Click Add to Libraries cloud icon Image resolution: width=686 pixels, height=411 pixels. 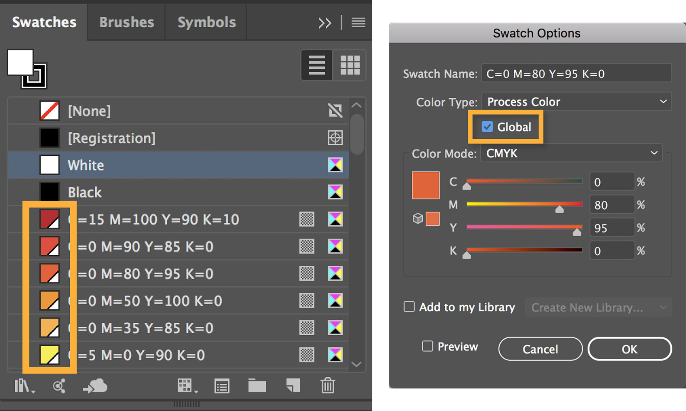[95, 385]
